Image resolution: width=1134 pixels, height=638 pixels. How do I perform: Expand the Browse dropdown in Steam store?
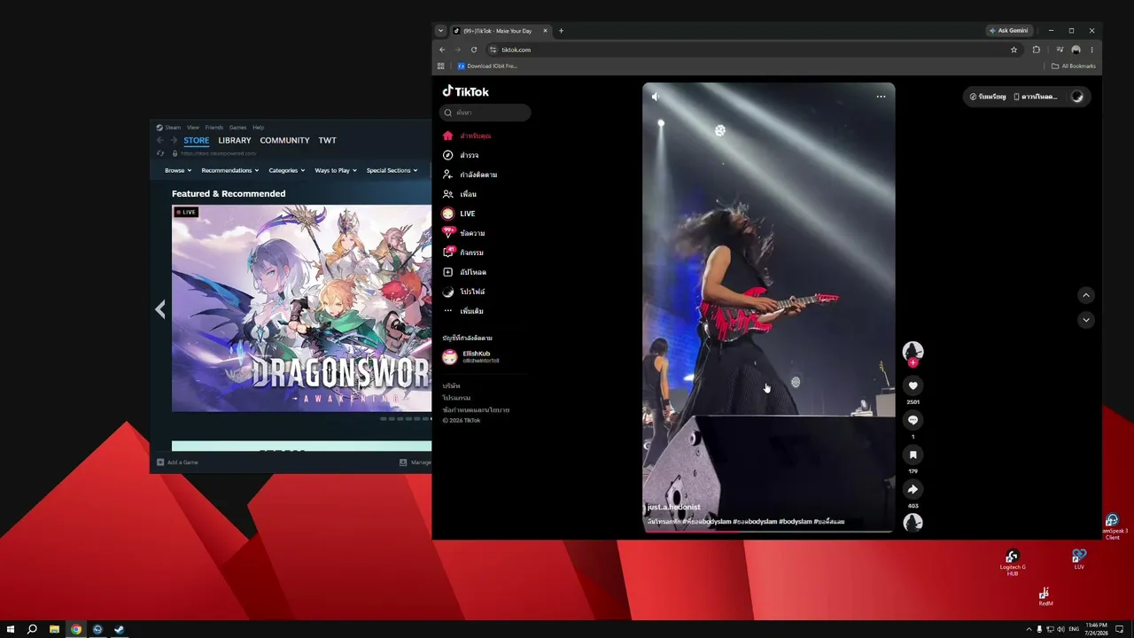tap(178, 170)
